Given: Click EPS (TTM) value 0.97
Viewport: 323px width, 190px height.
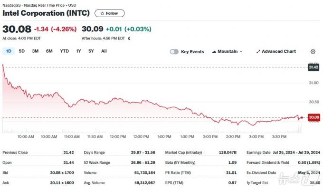Looking at the screenshot, I should coord(232,183).
